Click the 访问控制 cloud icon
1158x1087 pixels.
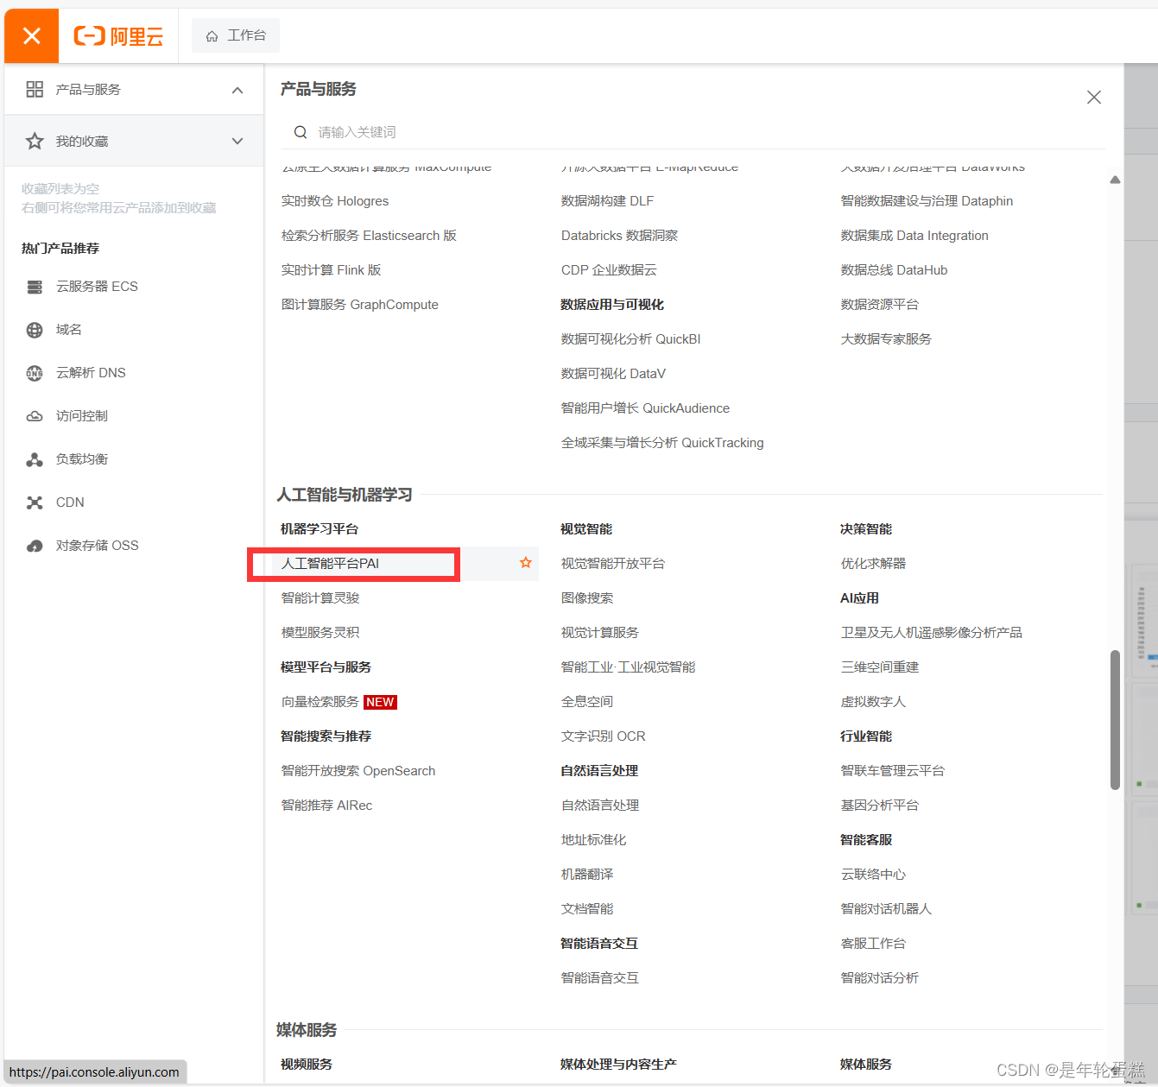pos(35,416)
